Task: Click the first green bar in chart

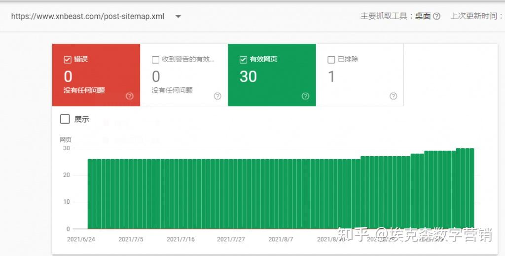Action: click(x=90, y=194)
